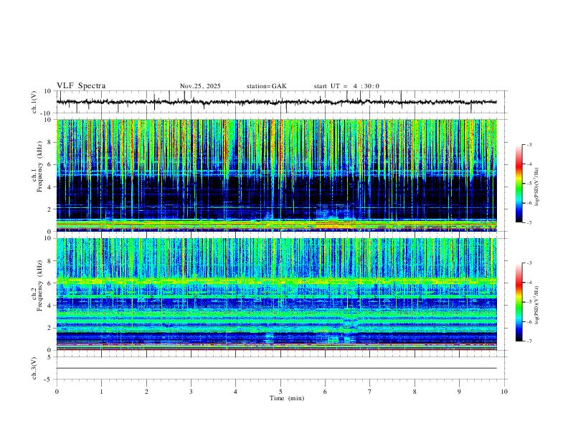
Task: Click the time axis tick label "7"
Action: [370, 392]
